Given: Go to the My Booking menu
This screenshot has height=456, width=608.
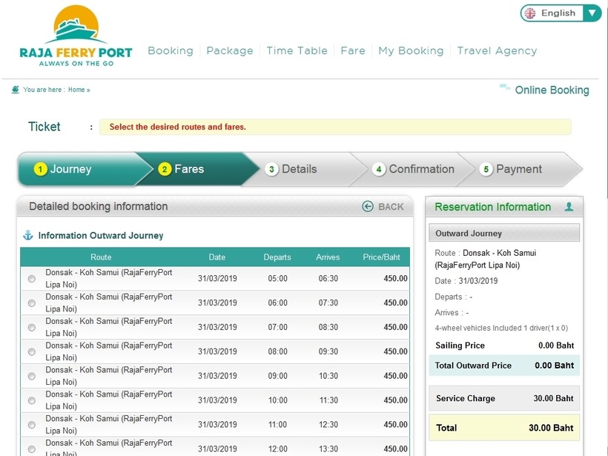Looking at the screenshot, I should tap(411, 51).
